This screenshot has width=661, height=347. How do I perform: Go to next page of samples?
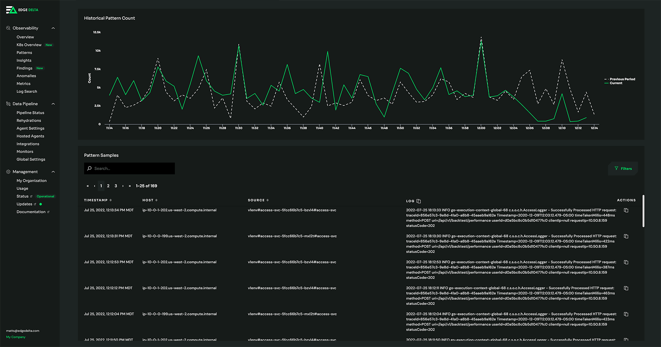[x=123, y=186]
